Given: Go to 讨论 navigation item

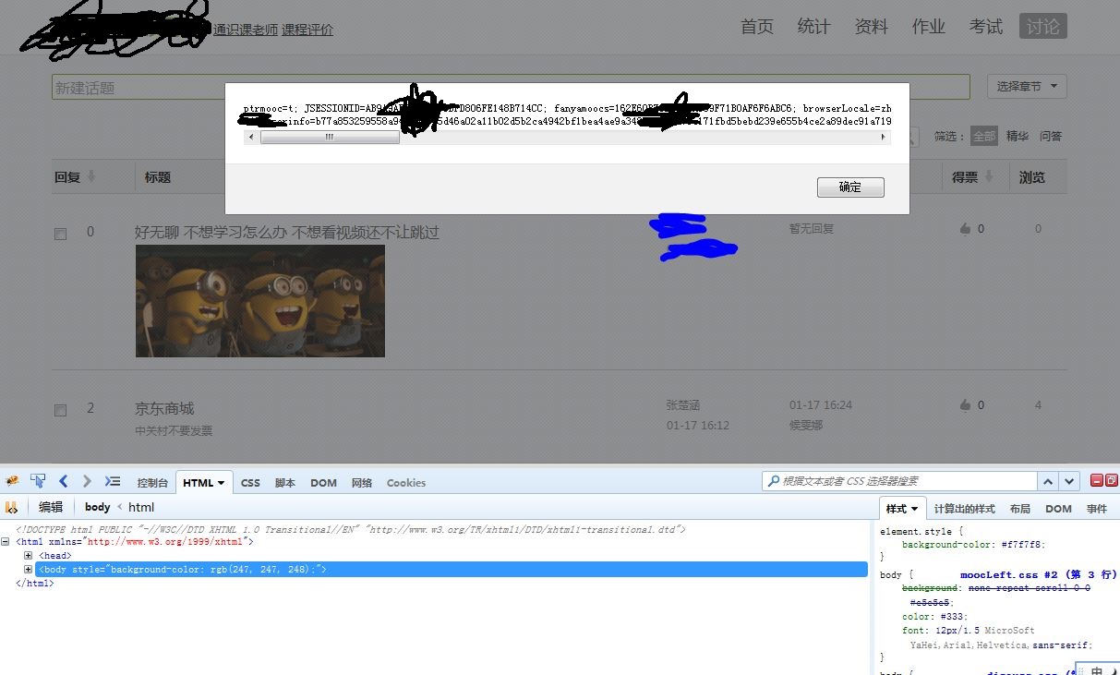Looking at the screenshot, I should 1043,27.
